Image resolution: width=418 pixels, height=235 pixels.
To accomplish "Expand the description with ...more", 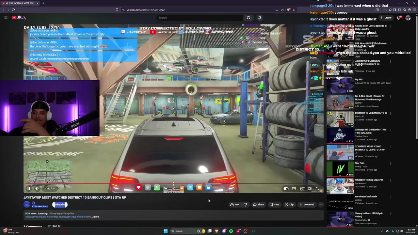I will pyautogui.click(x=95, y=217).
